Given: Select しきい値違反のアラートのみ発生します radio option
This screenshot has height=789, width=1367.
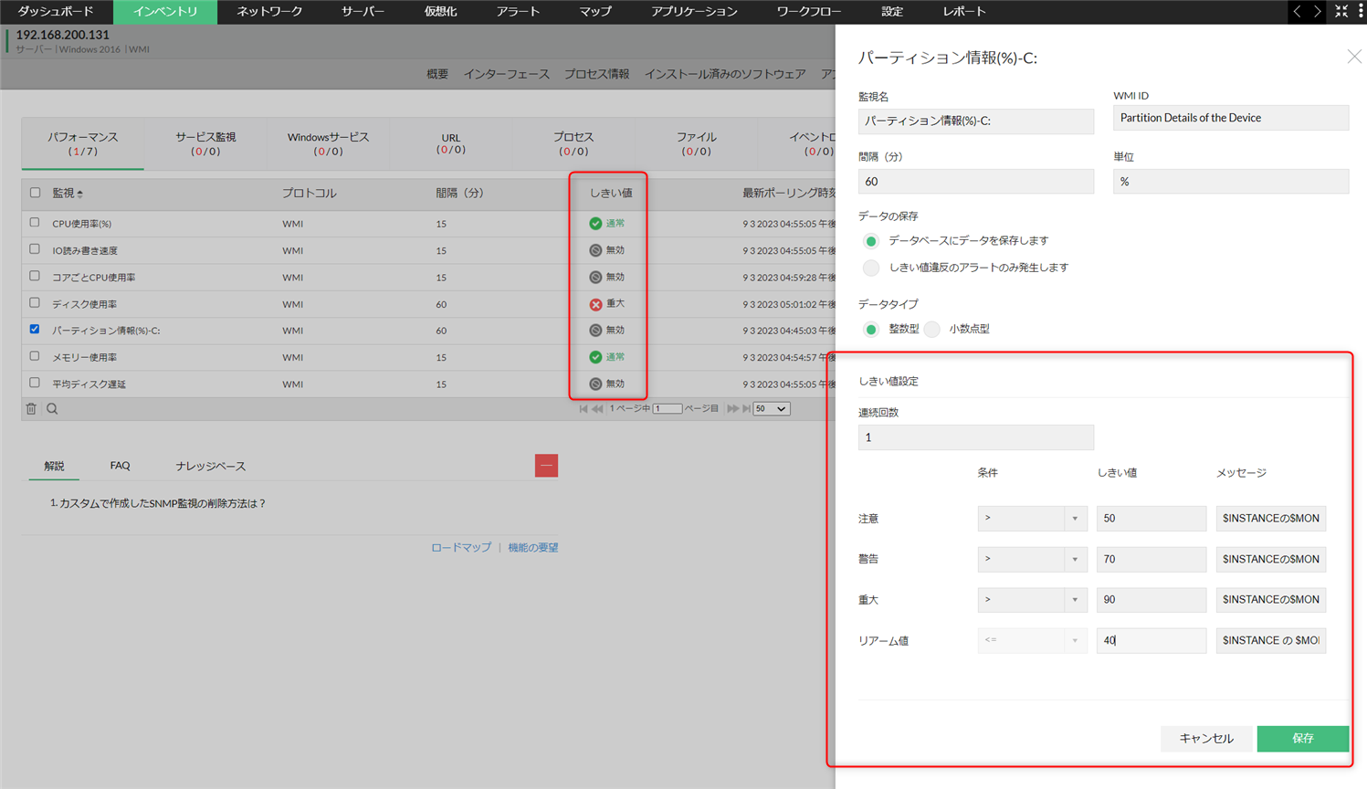Looking at the screenshot, I should (871, 268).
